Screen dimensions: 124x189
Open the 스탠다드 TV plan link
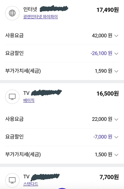tap(31, 184)
